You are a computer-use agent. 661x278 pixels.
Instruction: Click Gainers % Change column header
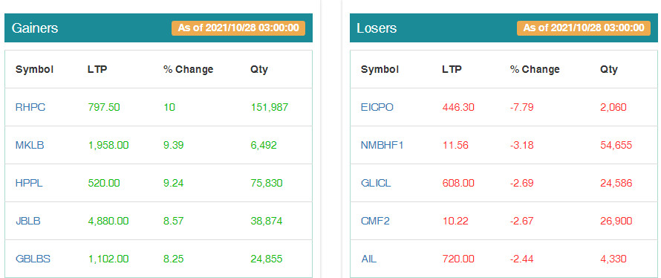click(x=189, y=69)
